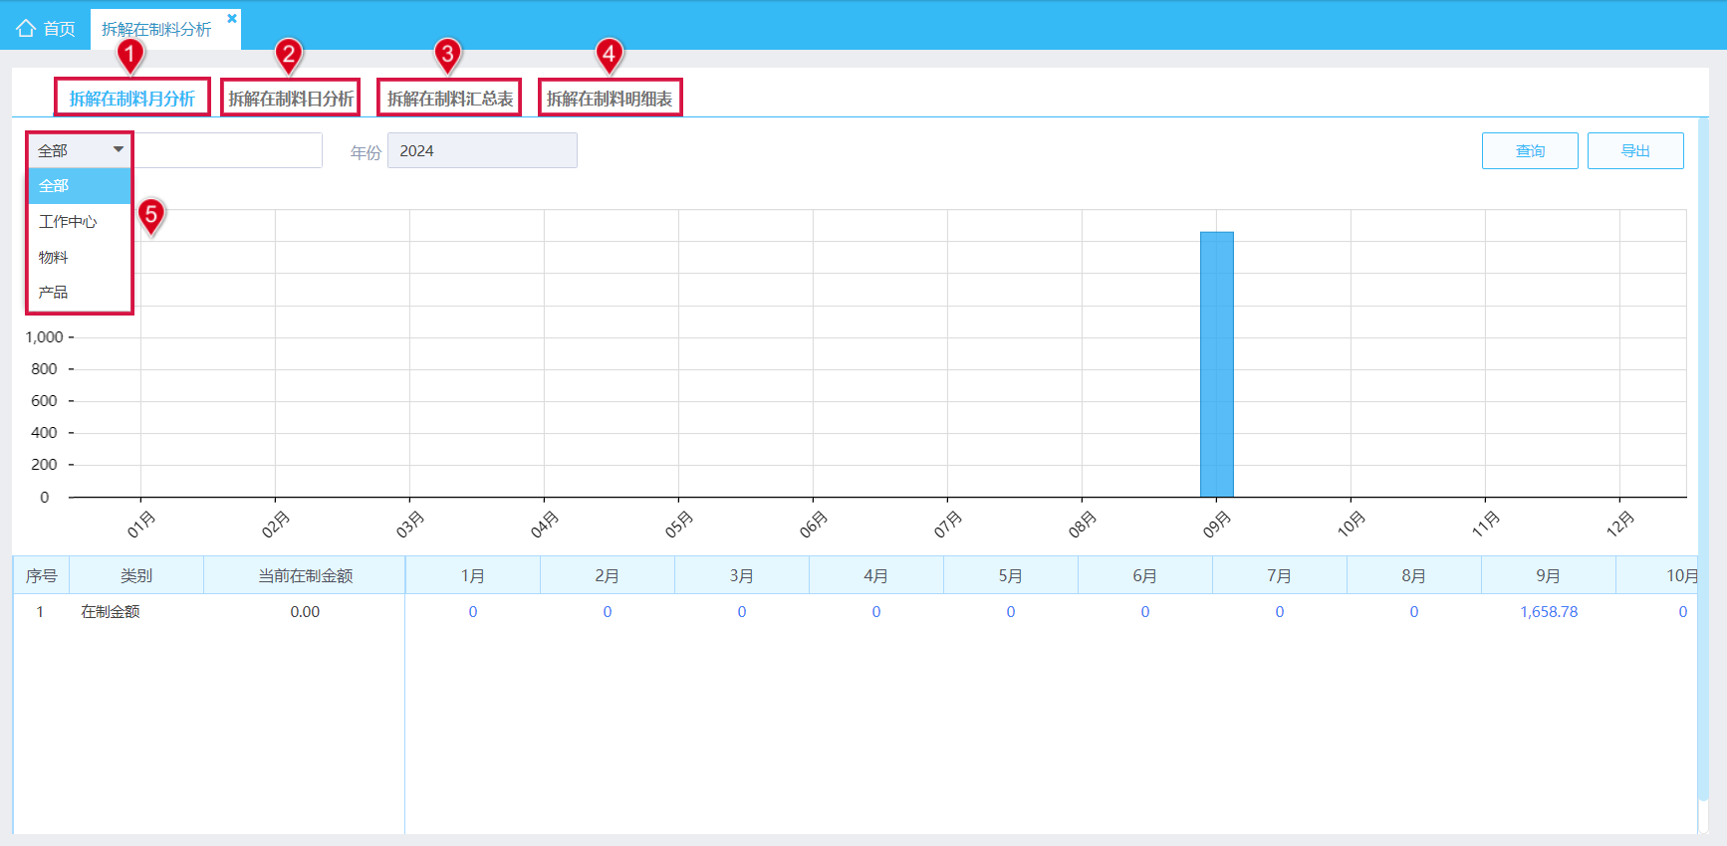Image resolution: width=1727 pixels, height=846 pixels.
Task: Open the 0 value link under 4月
Action: [x=876, y=612]
